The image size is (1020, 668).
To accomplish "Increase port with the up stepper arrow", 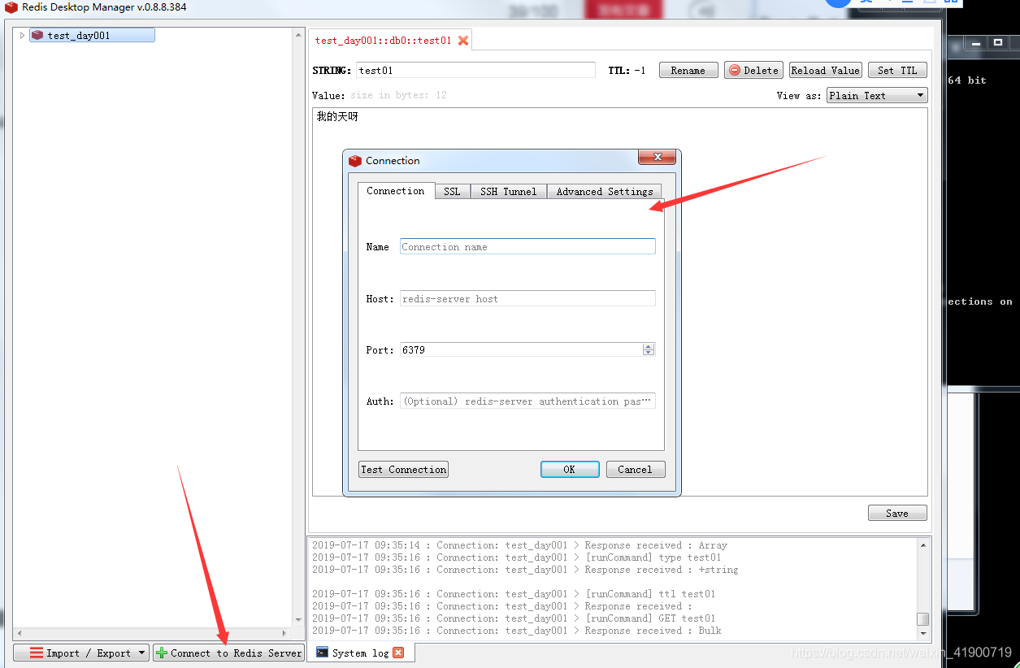I will [x=649, y=346].
